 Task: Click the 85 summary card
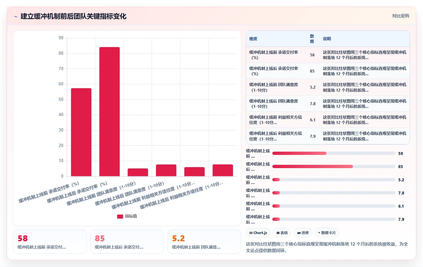(127, 242)
